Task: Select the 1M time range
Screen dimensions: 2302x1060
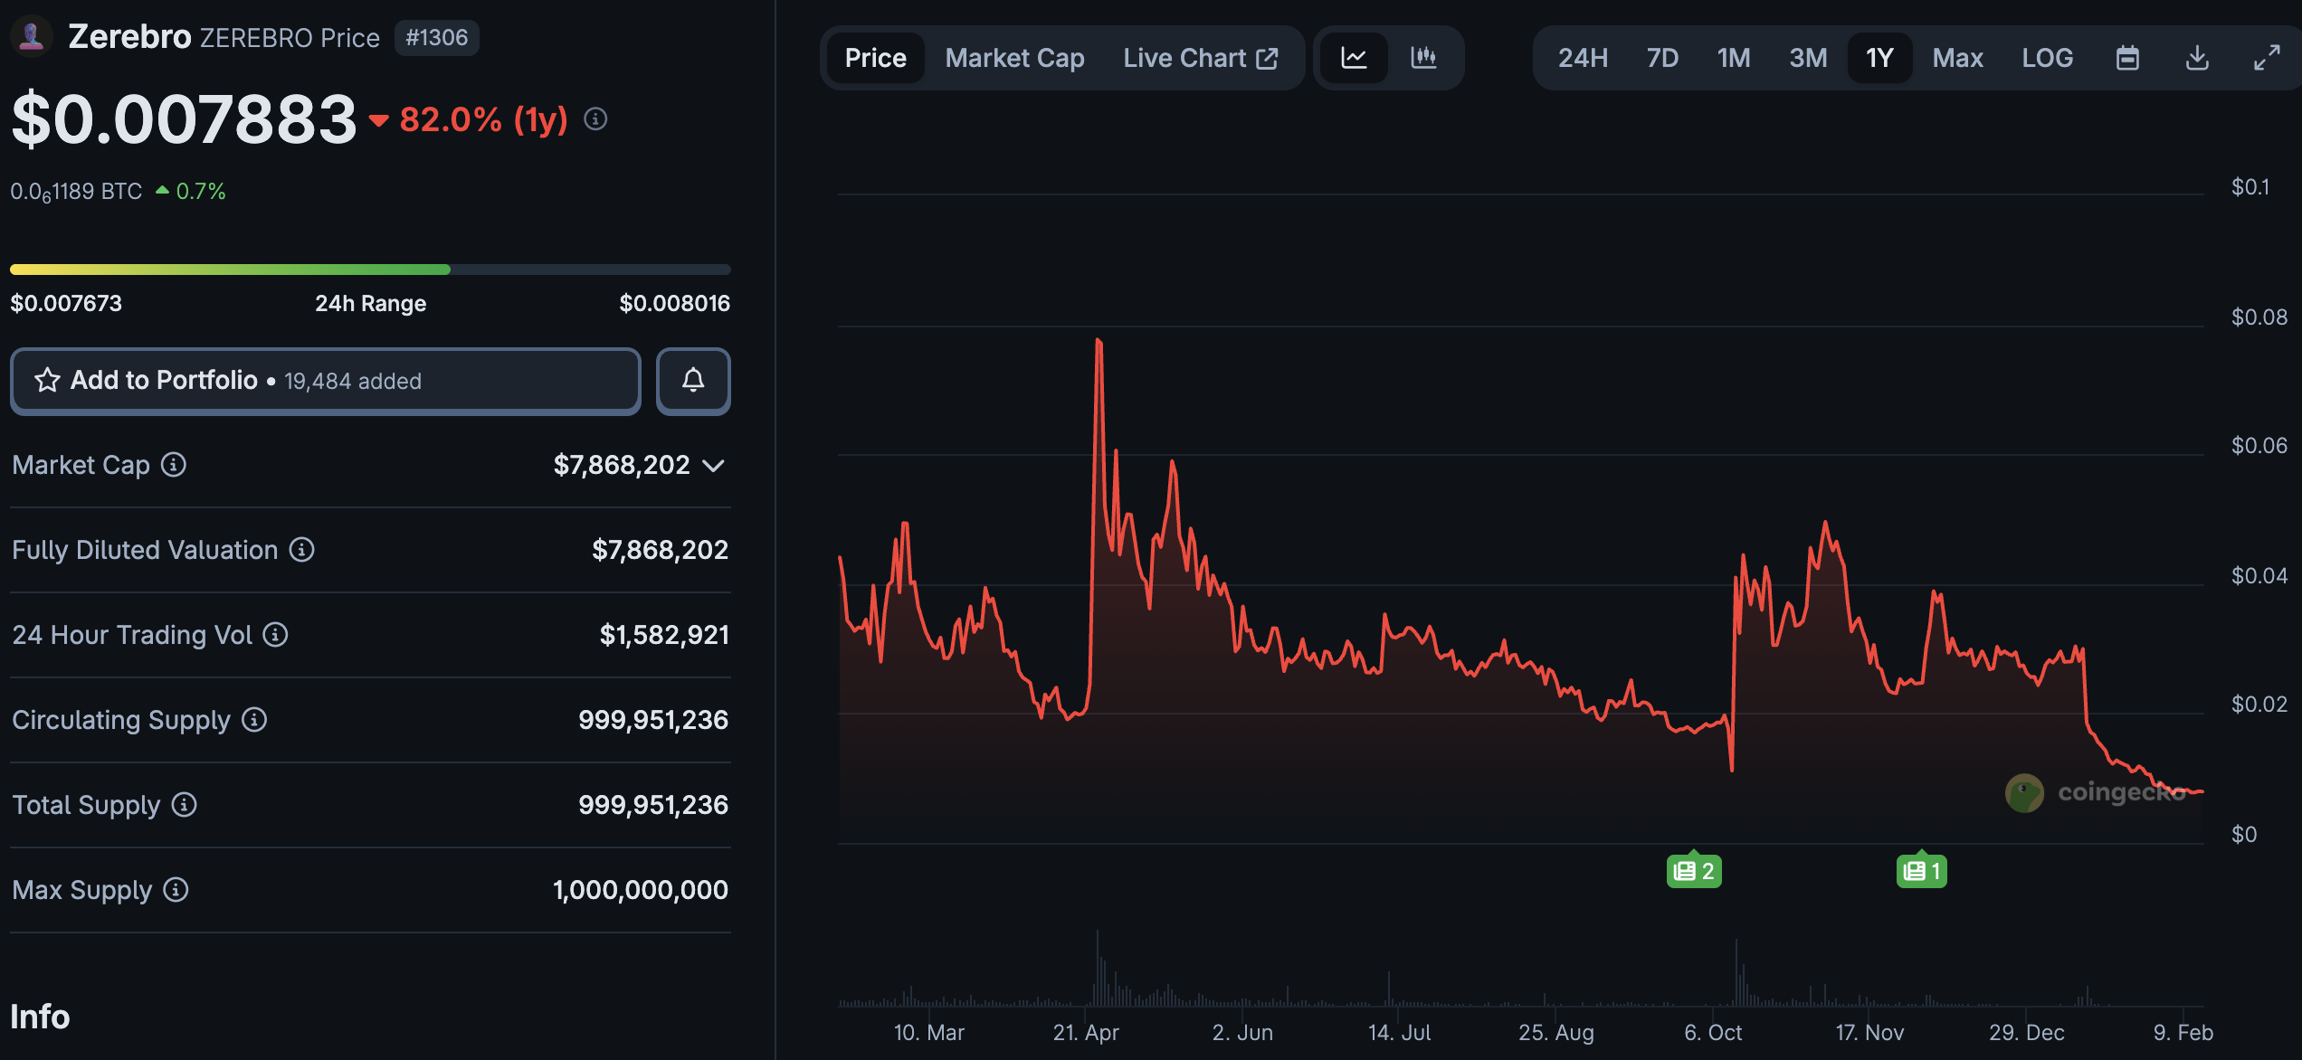Action: pyautogui.click(x=1734, y=58)
